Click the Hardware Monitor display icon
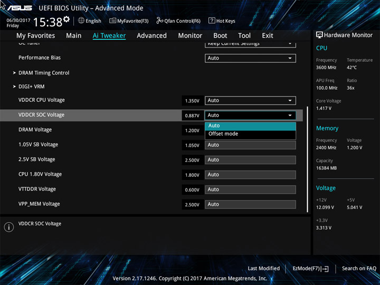380x285 pixels. [319, 35]
